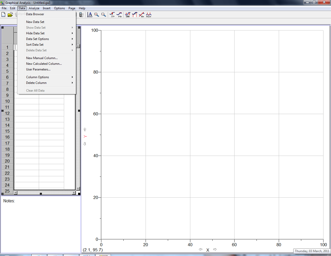Click the Y axis label on the graph

(x=85, y=137)
